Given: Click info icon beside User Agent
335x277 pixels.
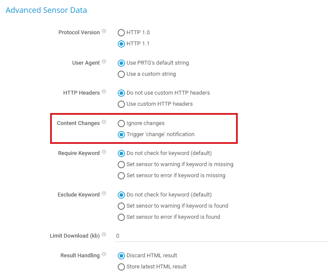Looking at the screenshot, I should [104, 62].
